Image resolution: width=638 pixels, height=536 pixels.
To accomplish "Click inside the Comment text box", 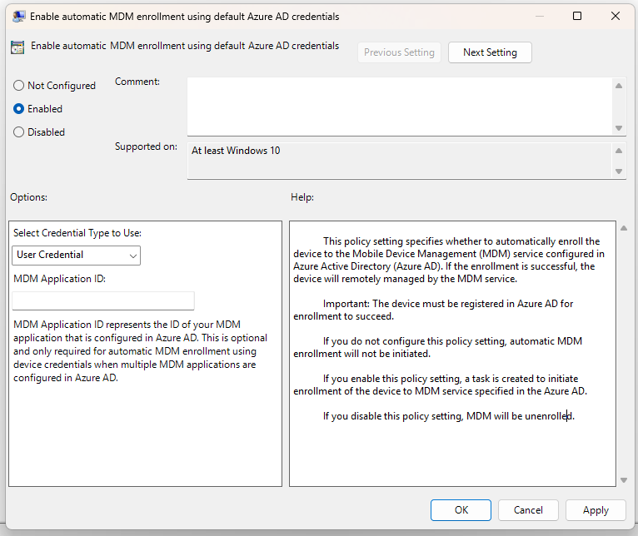I will (x=400, y=107).
